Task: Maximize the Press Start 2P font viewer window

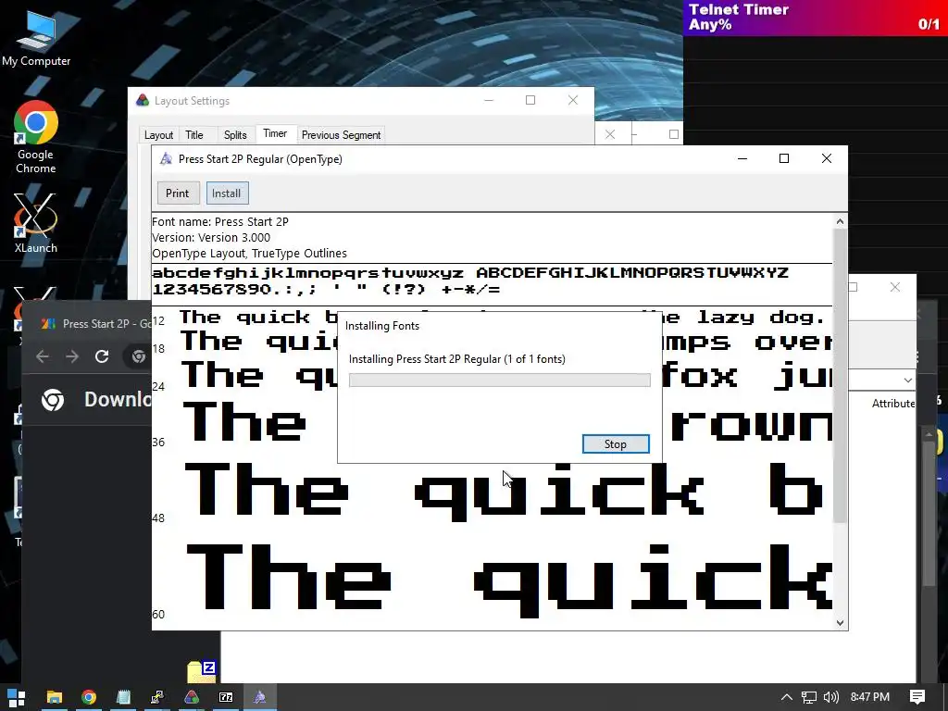Action: coord(784,158)
